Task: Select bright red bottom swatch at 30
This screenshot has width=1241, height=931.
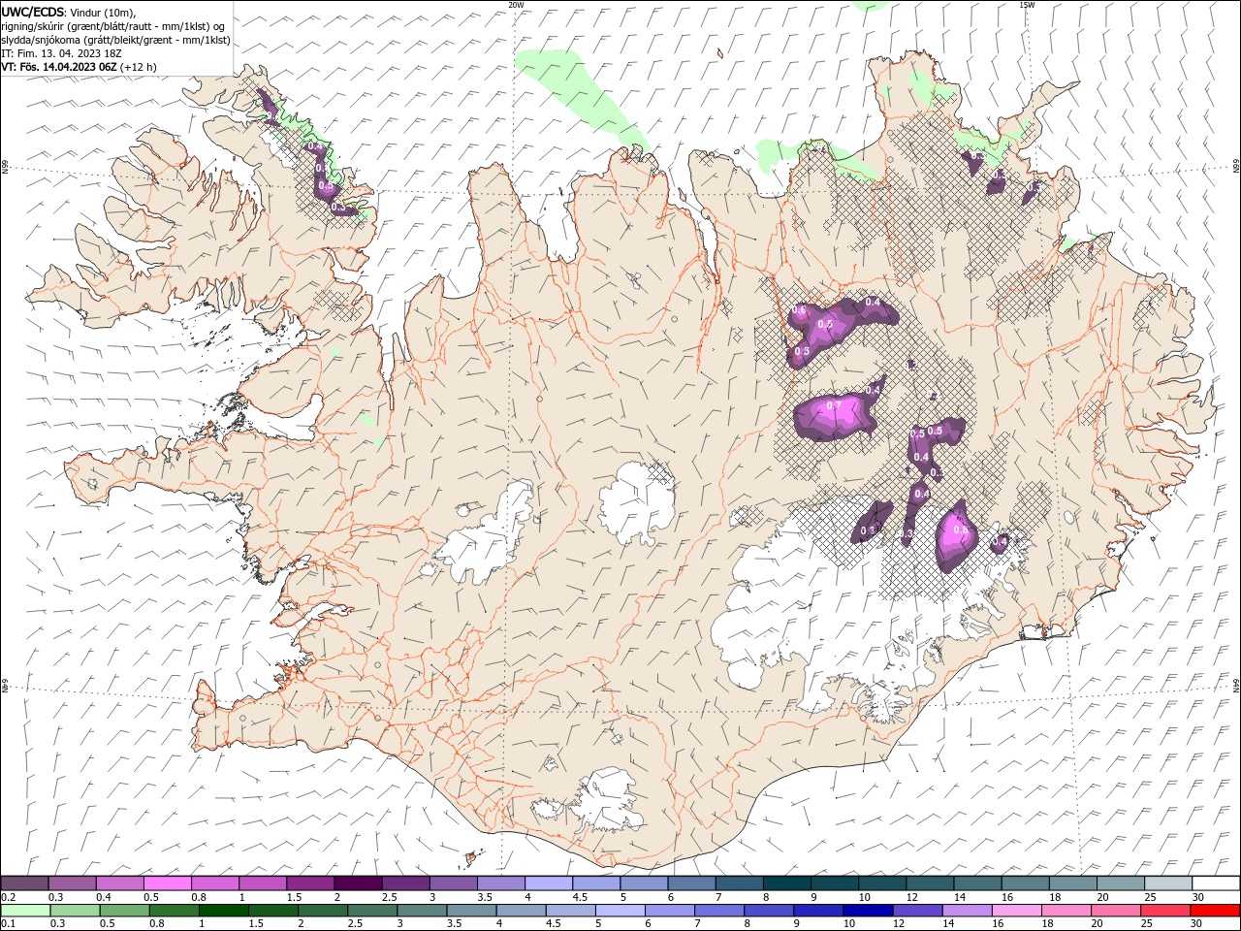Action: 1215,911
